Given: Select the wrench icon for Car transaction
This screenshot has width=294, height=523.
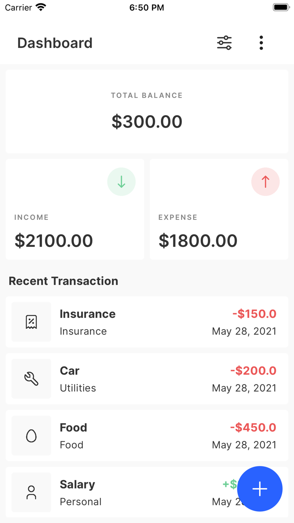Looking at the screenshot, I should tap(31, 378).
